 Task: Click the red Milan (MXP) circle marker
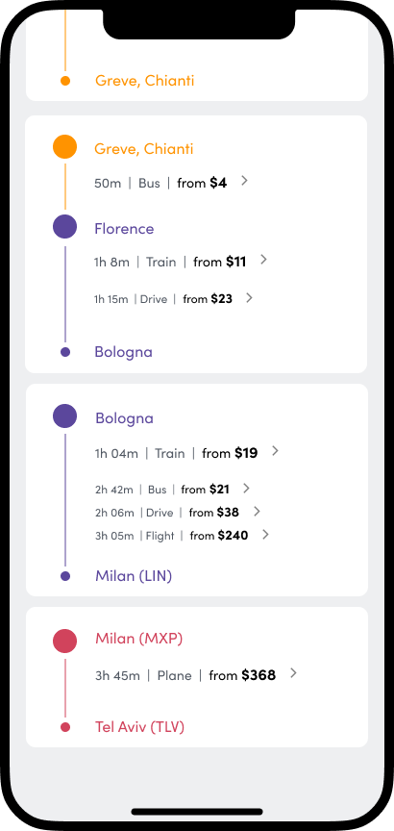65,641
